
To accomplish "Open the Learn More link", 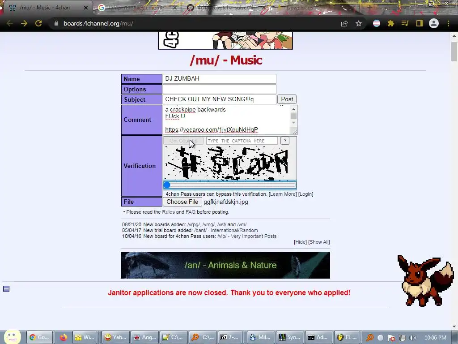I will [x=283, y=194].
